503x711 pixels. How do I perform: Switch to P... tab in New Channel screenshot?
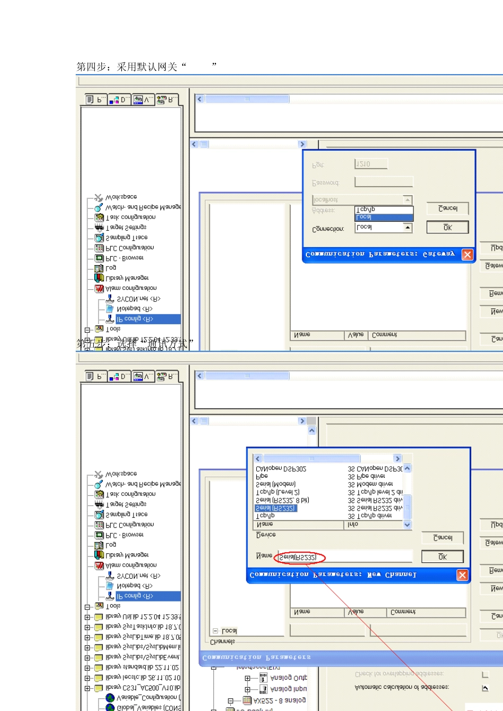(96, 377)
